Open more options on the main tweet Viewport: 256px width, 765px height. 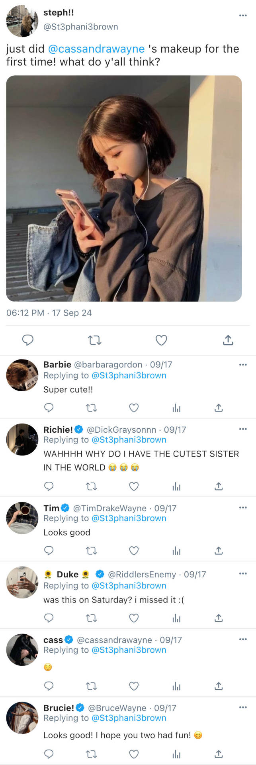(x=243, y=16)
